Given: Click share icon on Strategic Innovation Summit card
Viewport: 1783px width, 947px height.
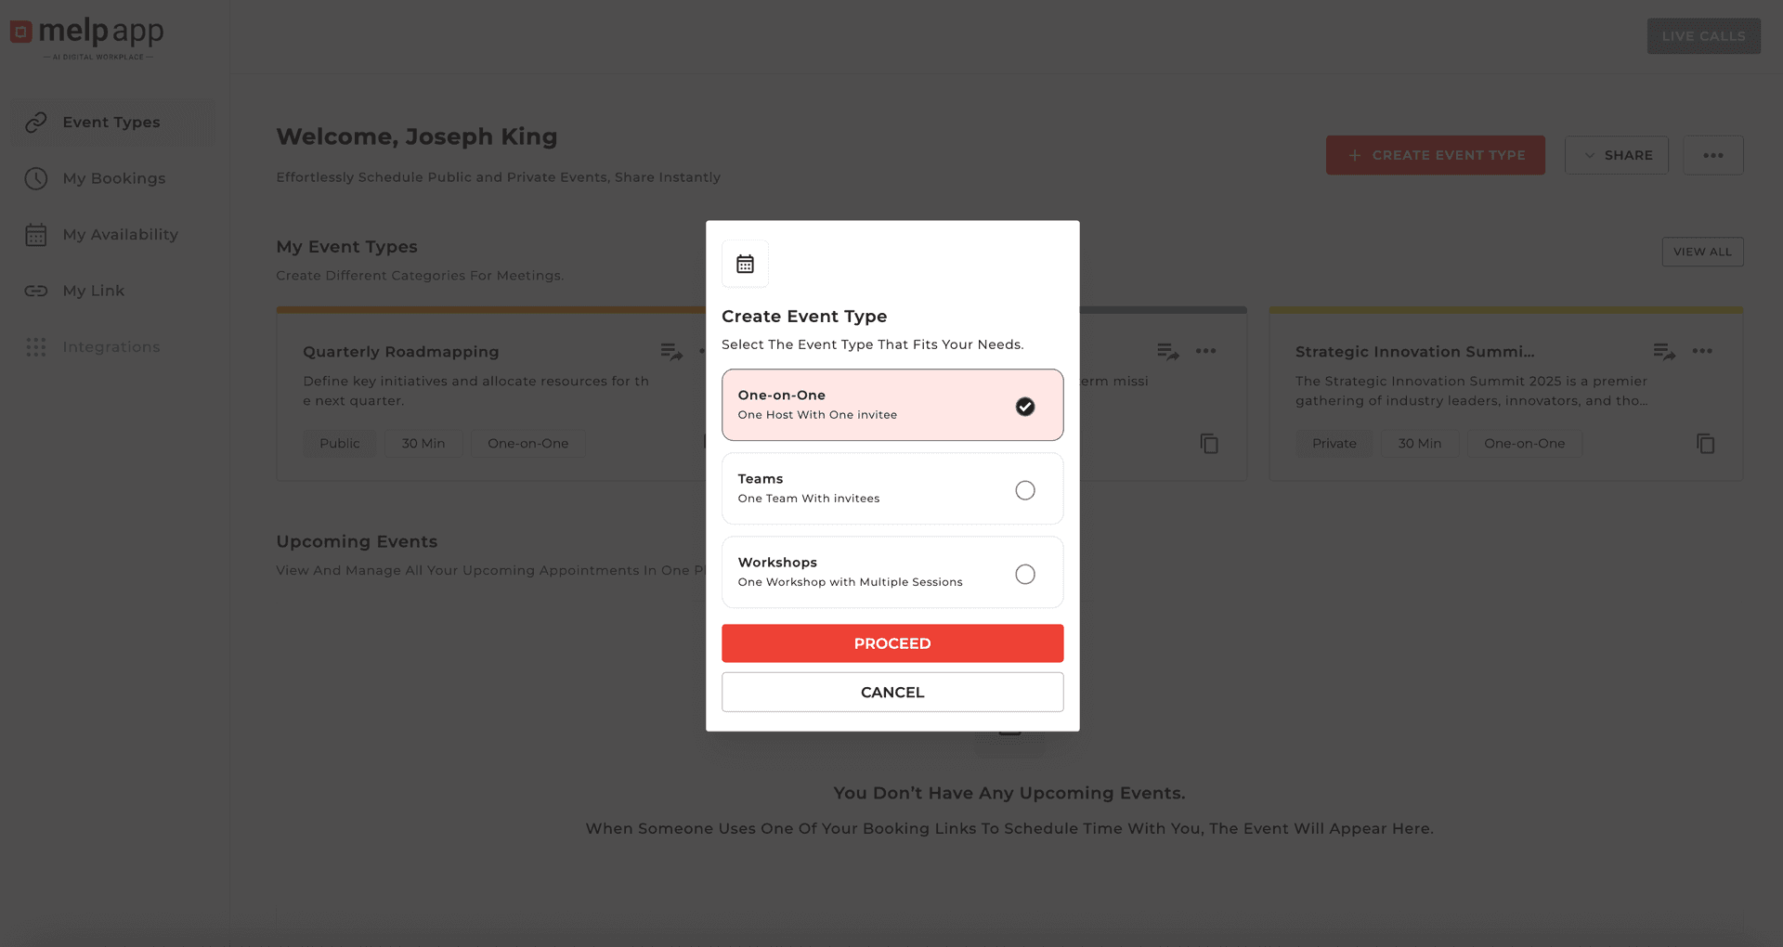Looking at the screenshot, I should tap(1664, 351).
